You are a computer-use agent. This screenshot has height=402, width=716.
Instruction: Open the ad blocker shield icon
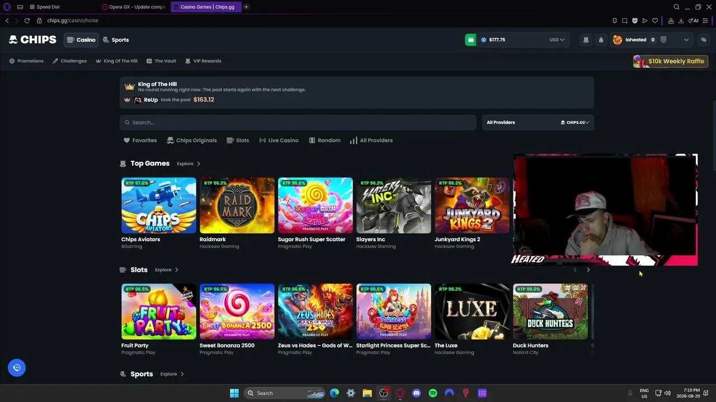(635, 21)
